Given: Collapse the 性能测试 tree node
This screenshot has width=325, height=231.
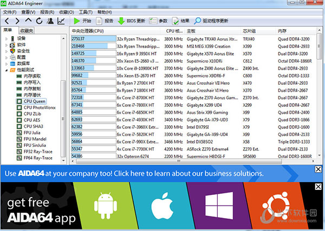Looking at the screenshot, I should (6, 70).
